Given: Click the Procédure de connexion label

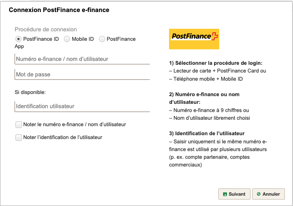Looking at the screenshot, I should pyautogui.click(x=46, y=29).
